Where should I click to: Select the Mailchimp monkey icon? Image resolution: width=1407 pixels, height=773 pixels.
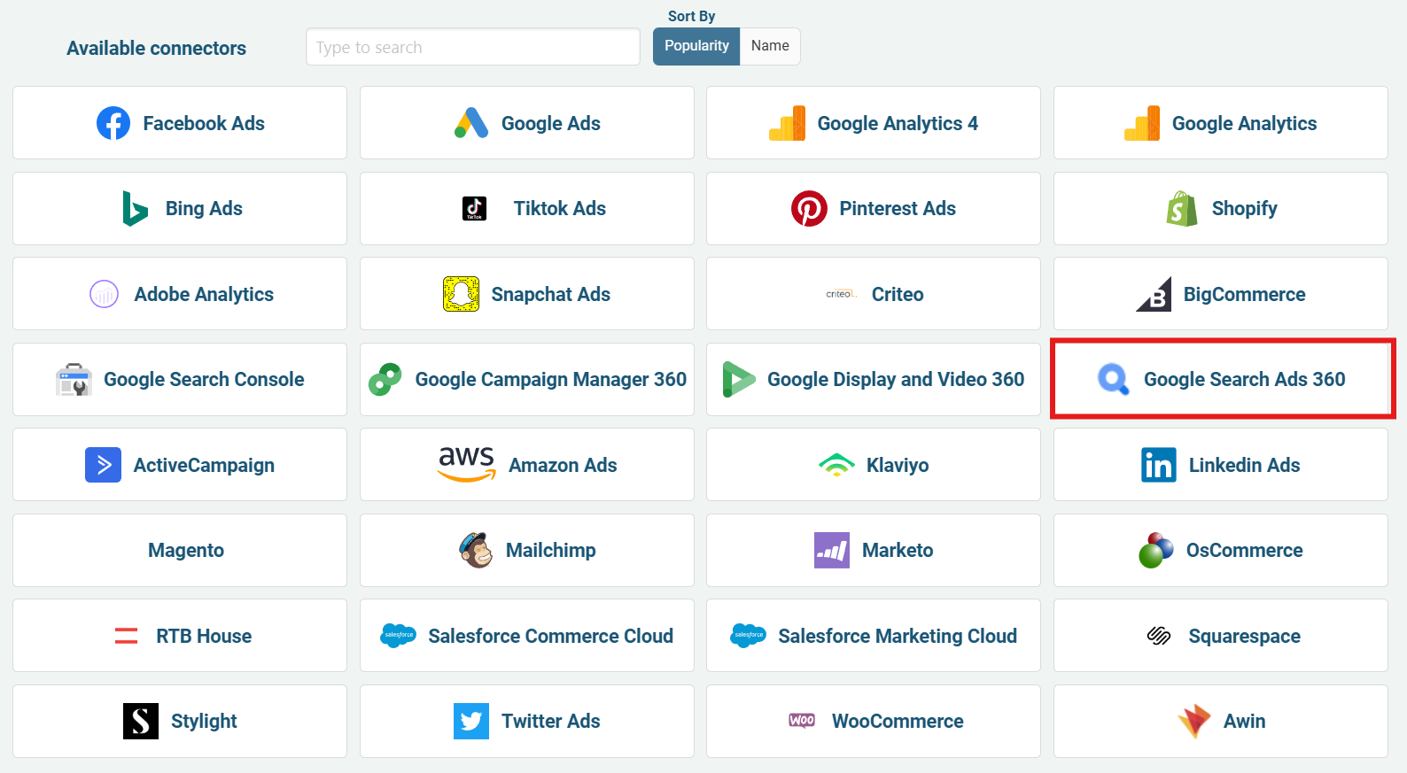[x=476, y=550]
